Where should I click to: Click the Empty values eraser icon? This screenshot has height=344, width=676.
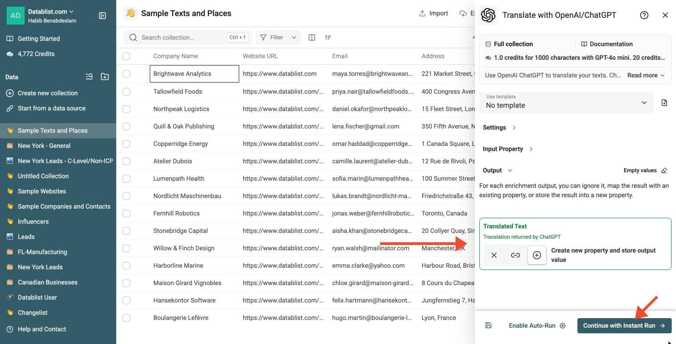(x=664, y=170)
